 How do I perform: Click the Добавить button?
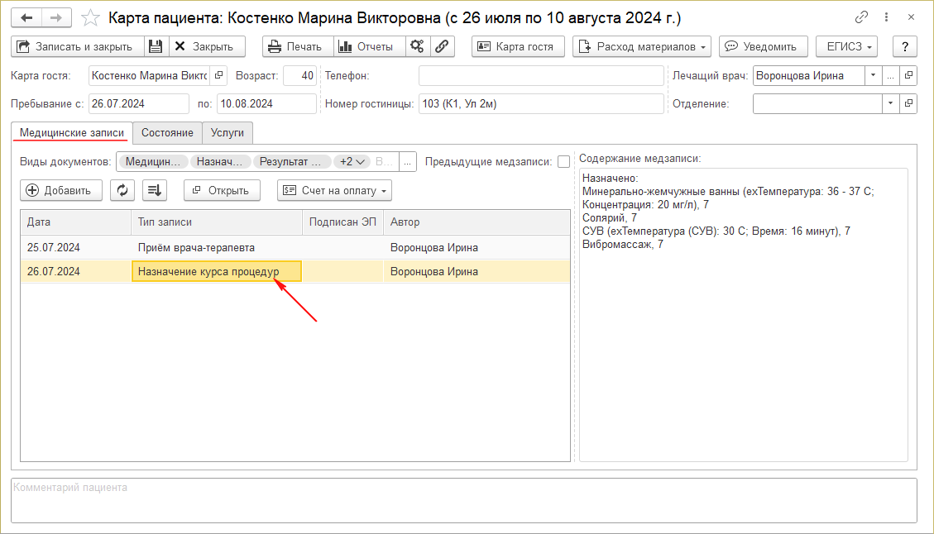point(60,190)
